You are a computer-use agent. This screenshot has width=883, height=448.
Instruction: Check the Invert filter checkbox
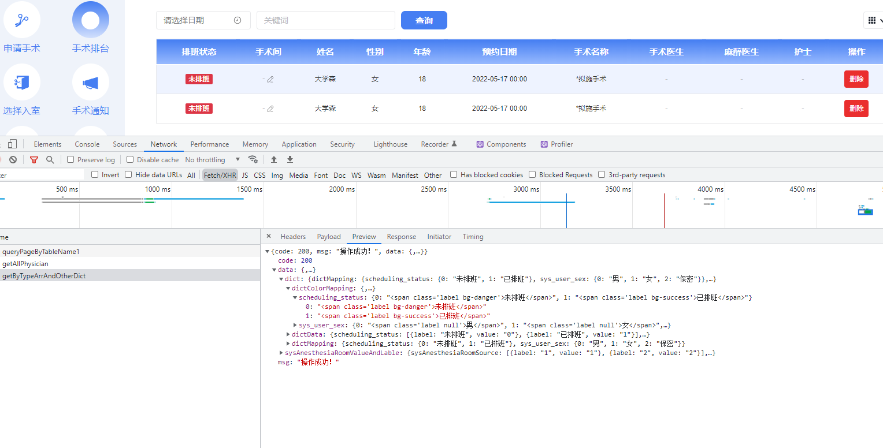point(95,174)
